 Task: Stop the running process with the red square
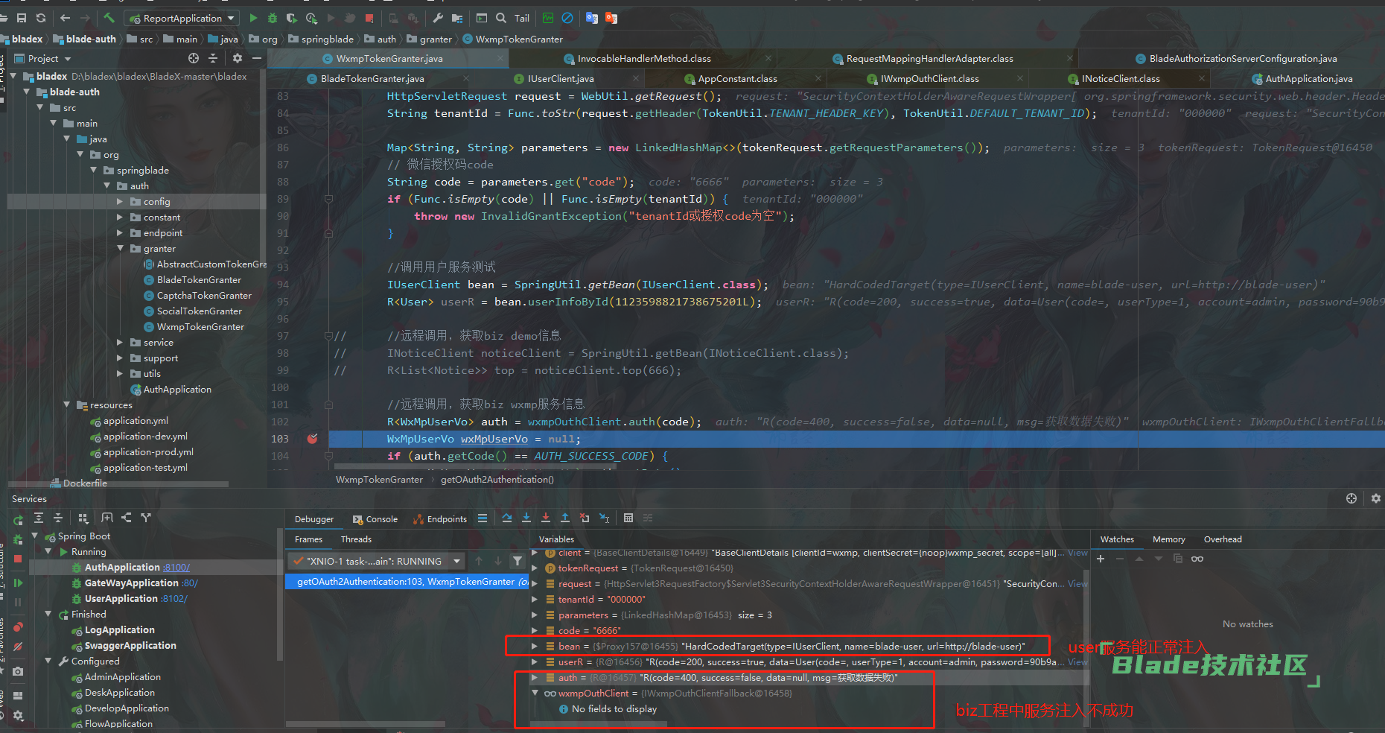pos(370,18)
